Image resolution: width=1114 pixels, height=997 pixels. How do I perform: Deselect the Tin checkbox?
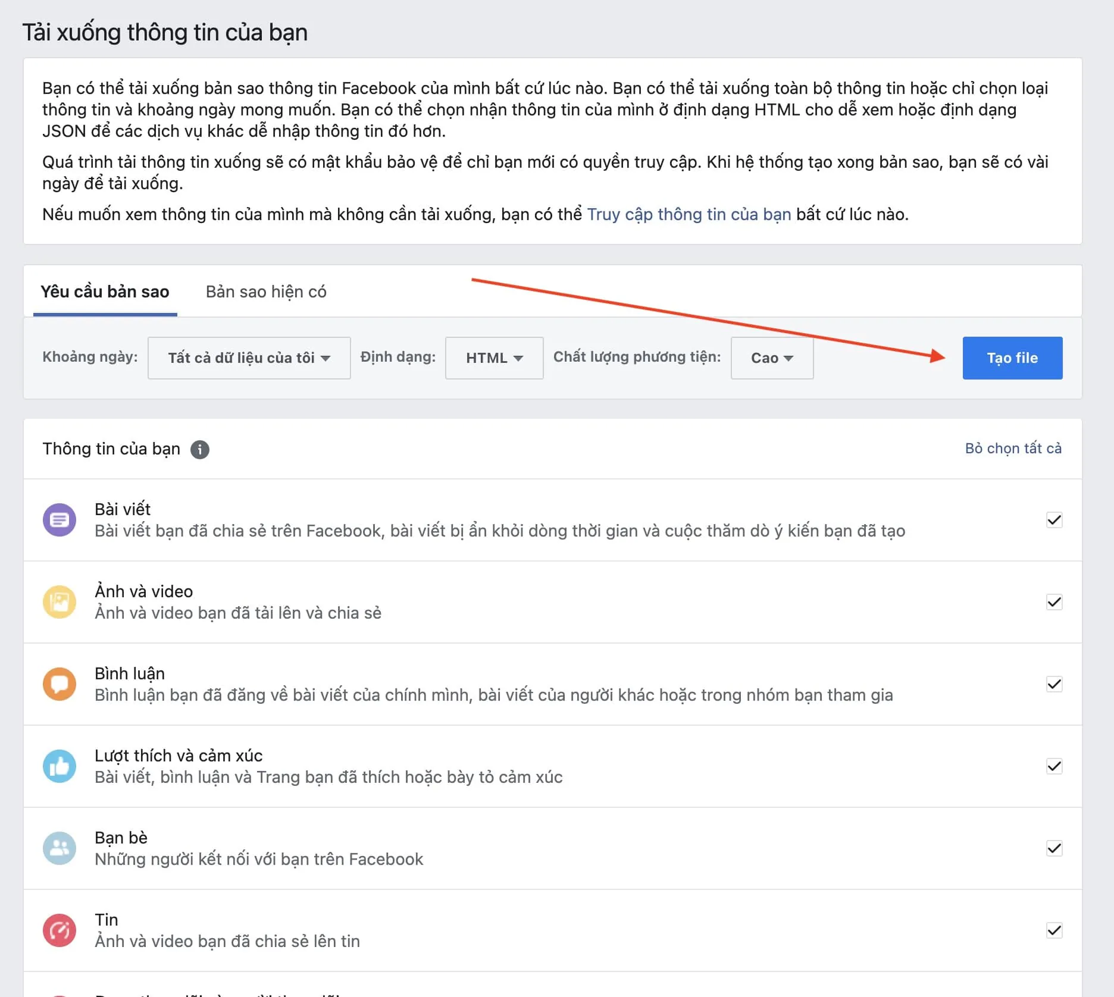point(1054,930)
